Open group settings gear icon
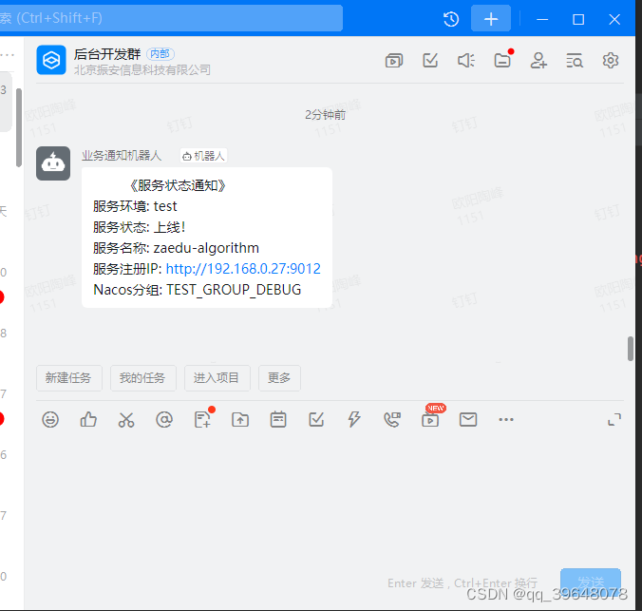Image resolution: width=642 pixels, height=611 pixels. click(611, 61)
